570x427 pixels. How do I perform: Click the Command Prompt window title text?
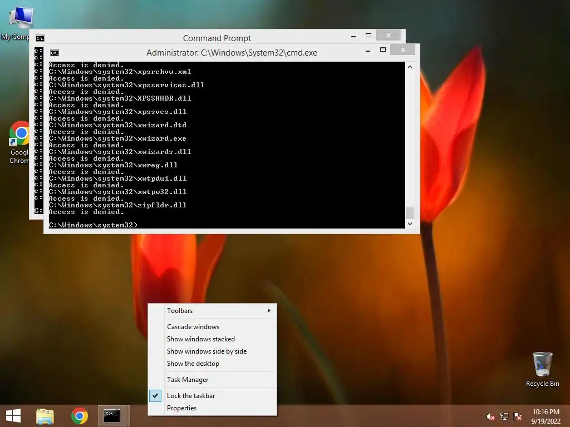(217, 38)
